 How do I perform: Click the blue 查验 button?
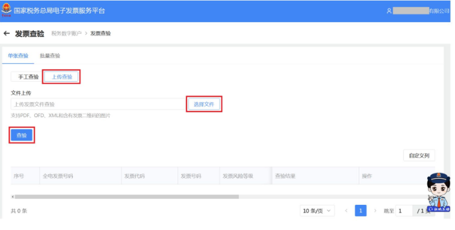point(22,135)
